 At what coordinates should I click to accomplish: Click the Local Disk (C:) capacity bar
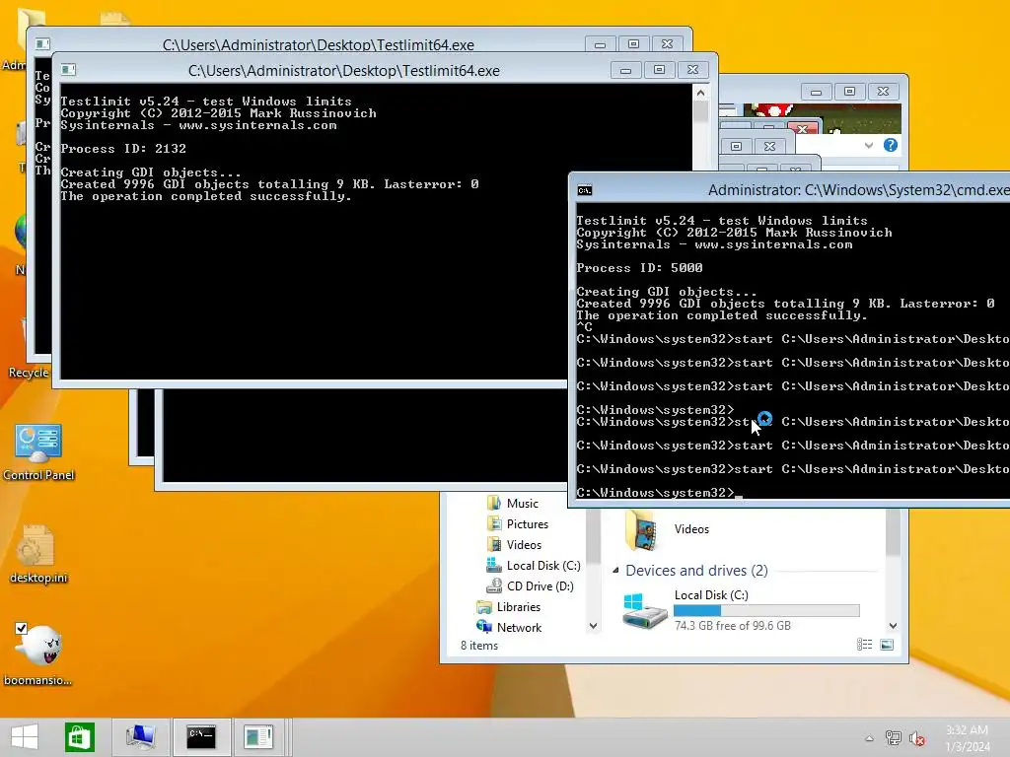coord(766,610)
